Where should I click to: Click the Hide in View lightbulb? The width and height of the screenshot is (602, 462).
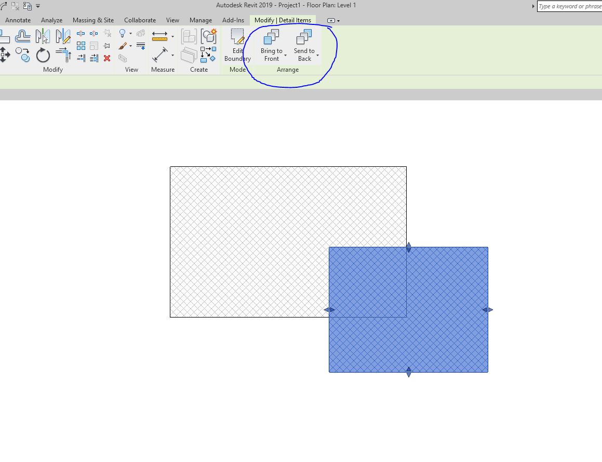coord(123,33)
